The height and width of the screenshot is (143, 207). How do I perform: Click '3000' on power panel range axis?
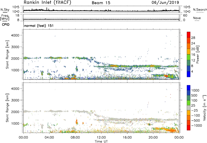coord(15,47)
